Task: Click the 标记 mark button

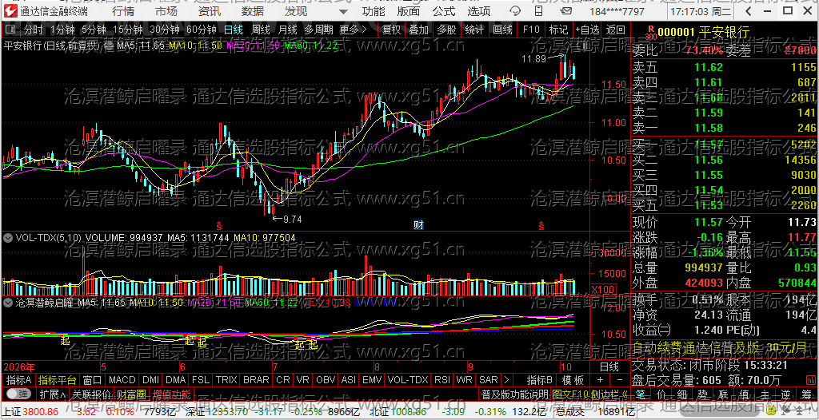Action: pyautogui.click(x=558, y=30)
